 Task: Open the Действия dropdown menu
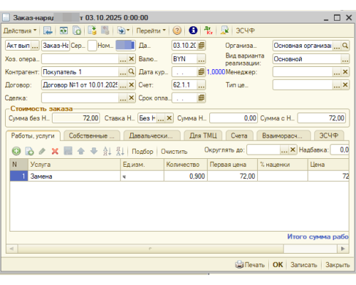[x=20, y=31]
